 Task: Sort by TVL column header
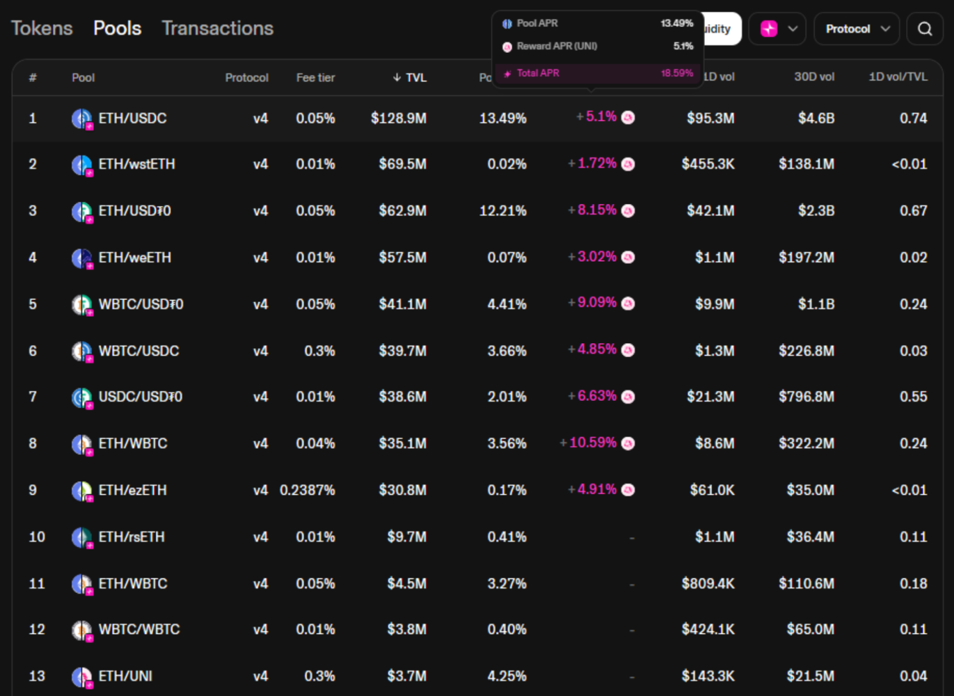pyautogui.click(x=409, y=77)
